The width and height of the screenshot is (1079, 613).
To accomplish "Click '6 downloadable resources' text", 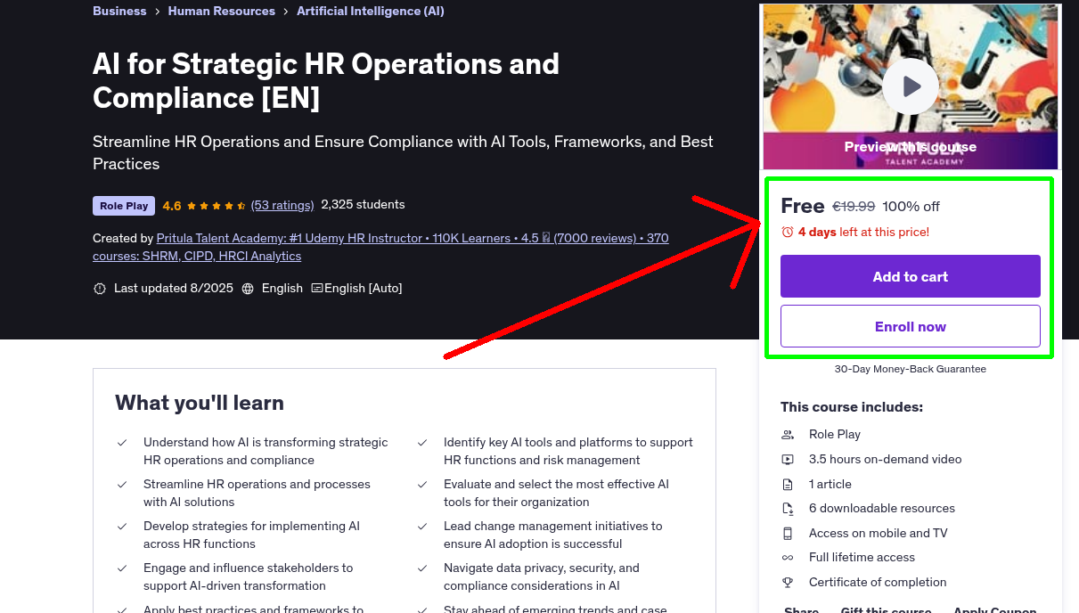I will click(882, 509).
